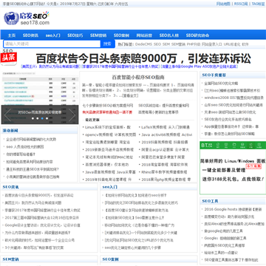Image resolution: width=266 pixels, height=266 pixels.
Task: Click the blue 搜索 search button
Action: click(107, 44)
